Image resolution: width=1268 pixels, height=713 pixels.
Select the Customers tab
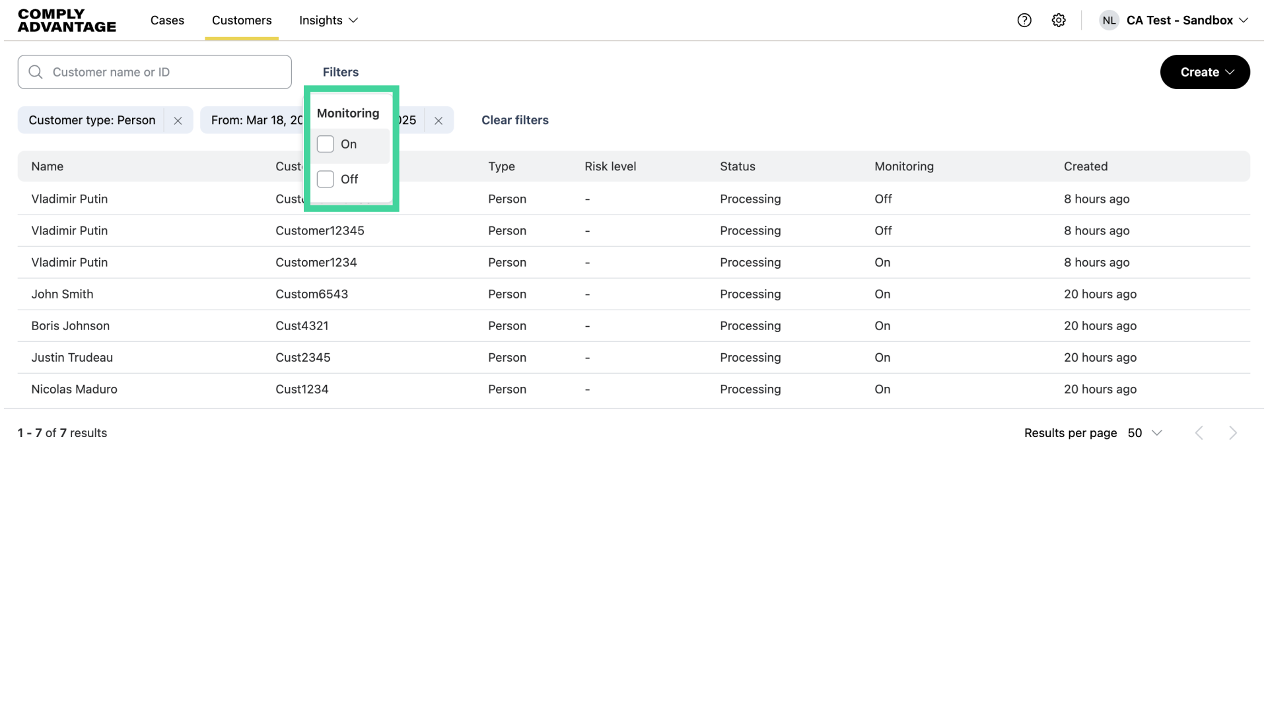click(242, 20)
